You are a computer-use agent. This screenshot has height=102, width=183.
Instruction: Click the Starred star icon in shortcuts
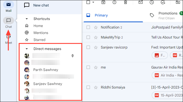click(x=27, y=40)
